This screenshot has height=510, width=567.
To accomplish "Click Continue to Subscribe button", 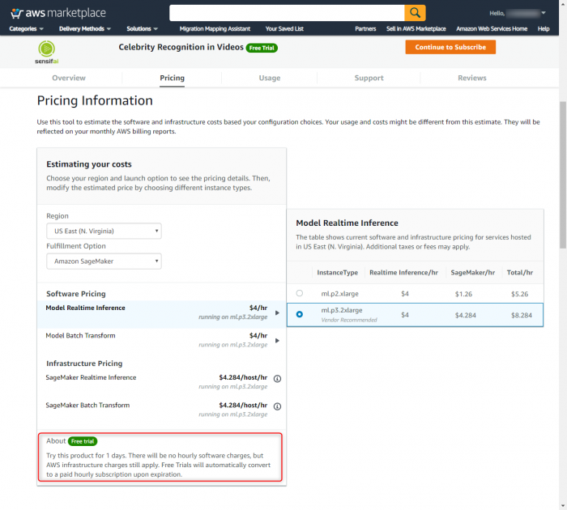I will pyautogui.click(x=450, y=47).
